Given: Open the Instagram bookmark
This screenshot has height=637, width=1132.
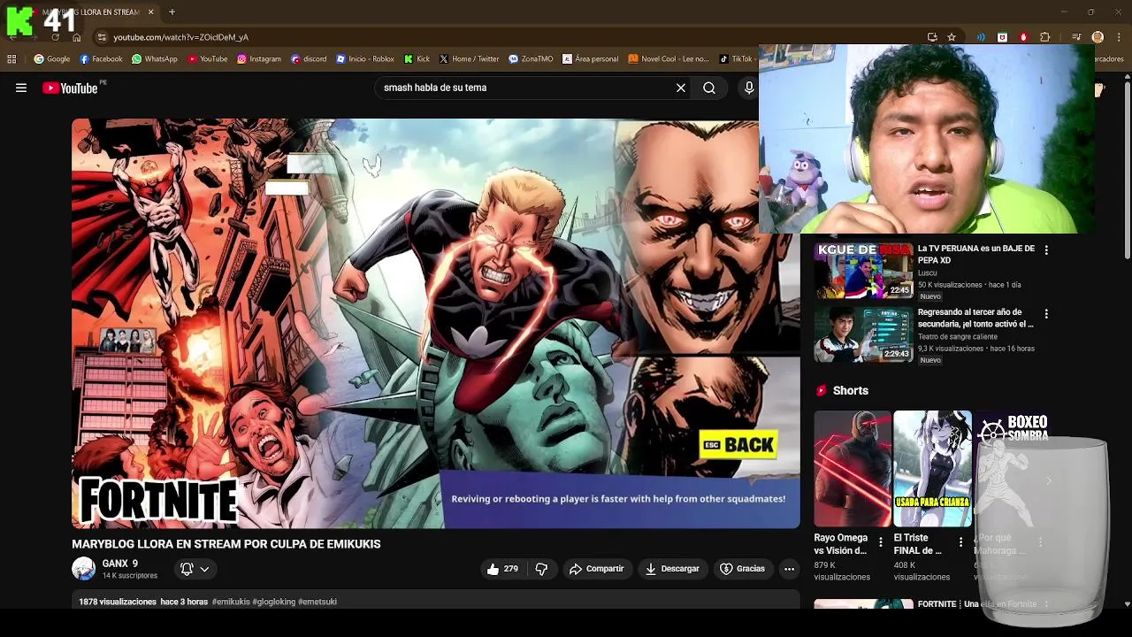Looking at the screenshot, I should (x=258, y=59).
